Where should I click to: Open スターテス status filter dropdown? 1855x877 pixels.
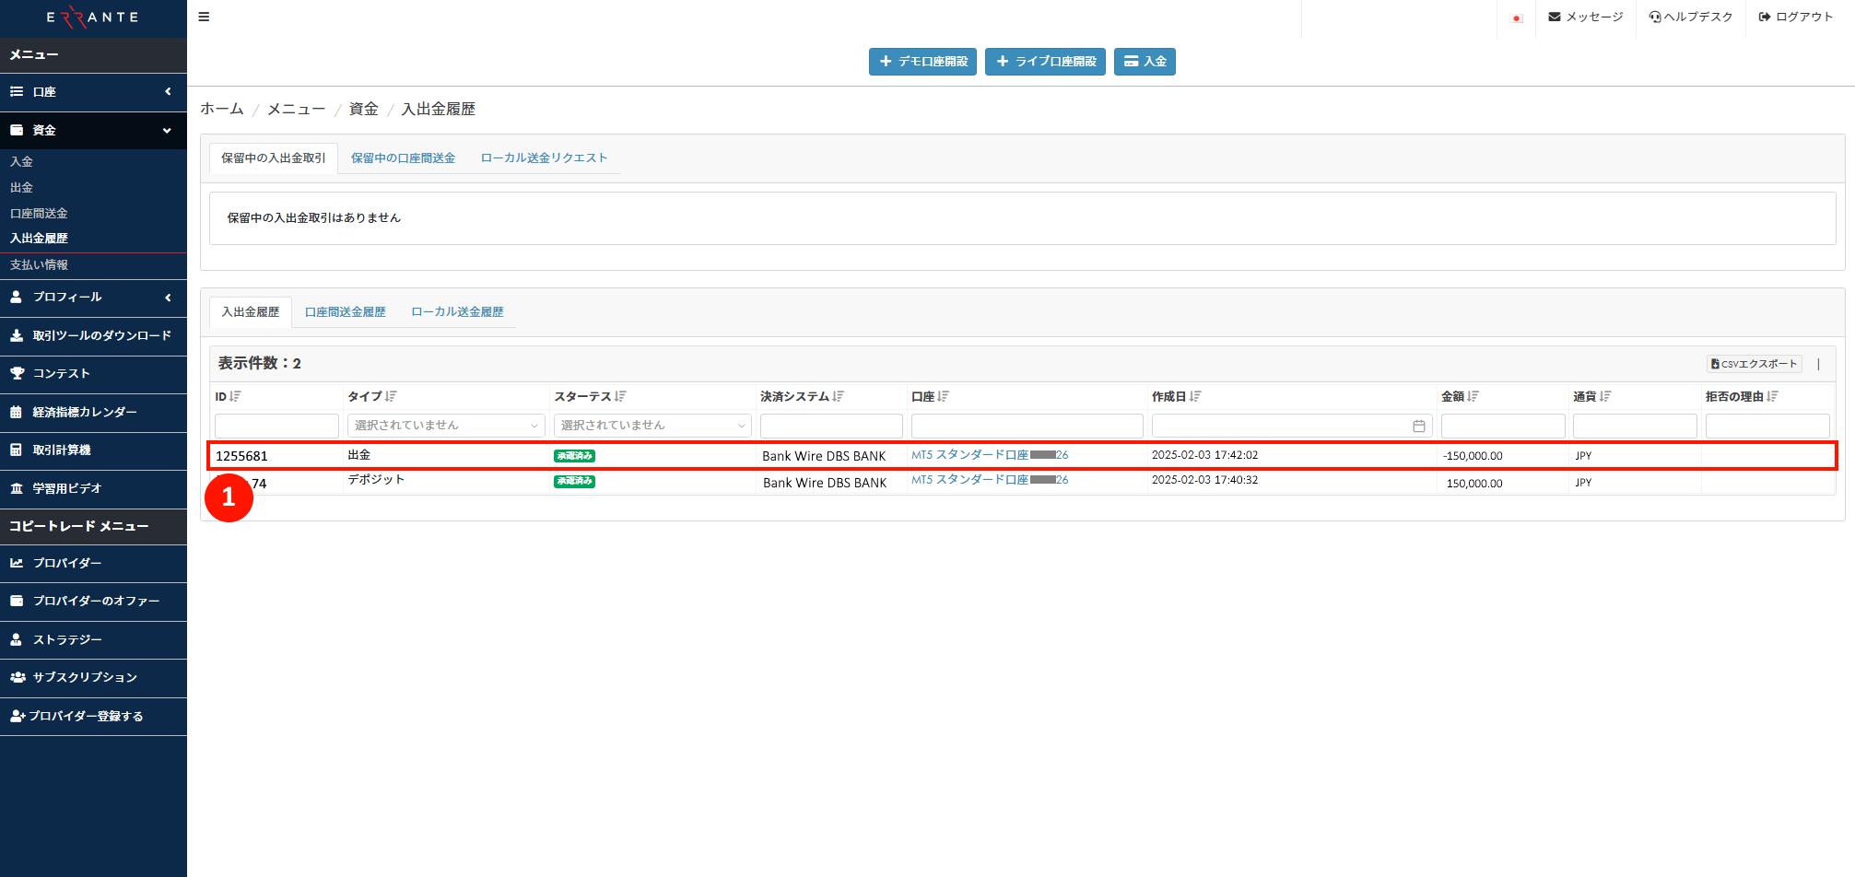pos(652,426)
